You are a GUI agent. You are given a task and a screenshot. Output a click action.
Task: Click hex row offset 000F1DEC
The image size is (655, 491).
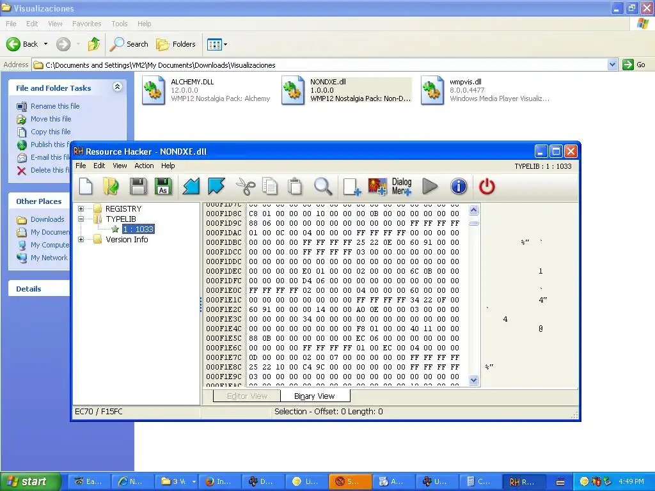tap(224, 271)
